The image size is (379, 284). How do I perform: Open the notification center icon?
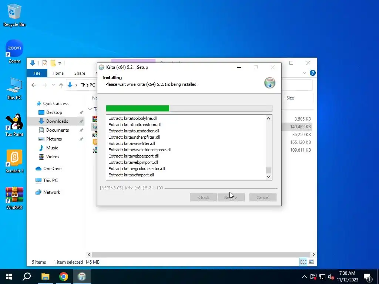coord(367,277)
